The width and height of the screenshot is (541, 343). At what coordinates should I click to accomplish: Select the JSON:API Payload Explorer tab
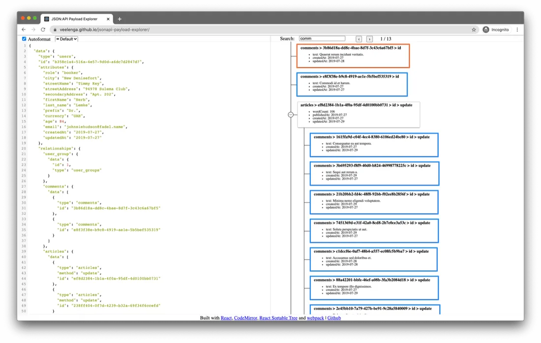point(77,19)
